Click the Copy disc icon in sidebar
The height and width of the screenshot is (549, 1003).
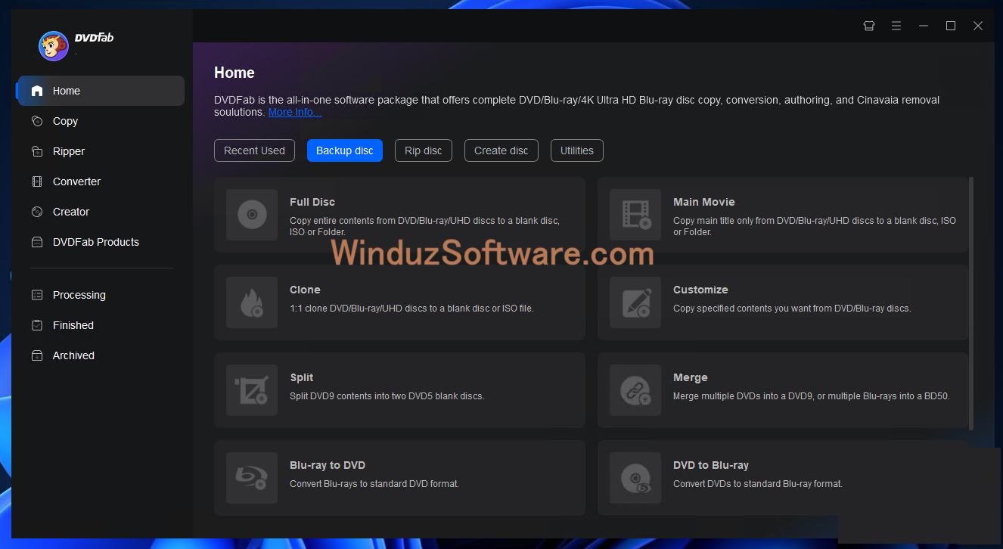click(x=37, y=121)
